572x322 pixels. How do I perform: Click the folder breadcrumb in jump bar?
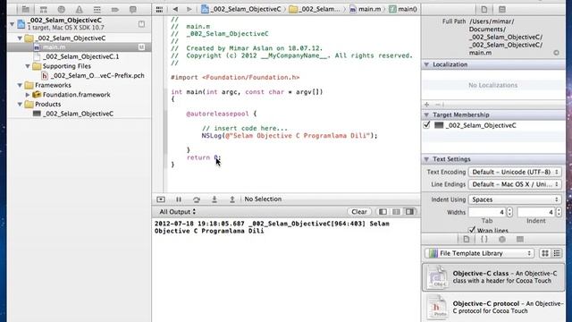pos(315,9)
